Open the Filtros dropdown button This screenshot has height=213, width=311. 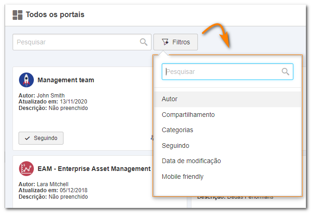[176, 42]
